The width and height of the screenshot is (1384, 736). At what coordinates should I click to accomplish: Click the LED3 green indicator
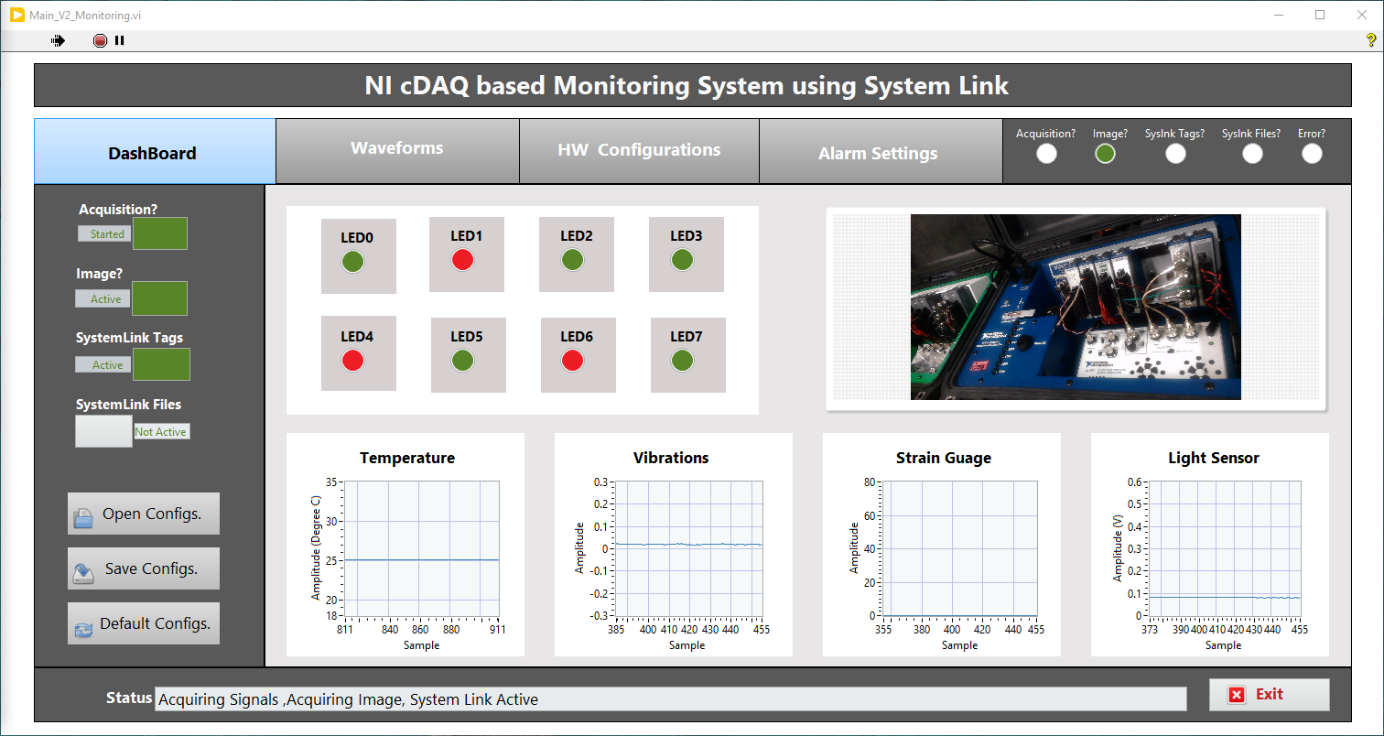click(x=682, y=260)
